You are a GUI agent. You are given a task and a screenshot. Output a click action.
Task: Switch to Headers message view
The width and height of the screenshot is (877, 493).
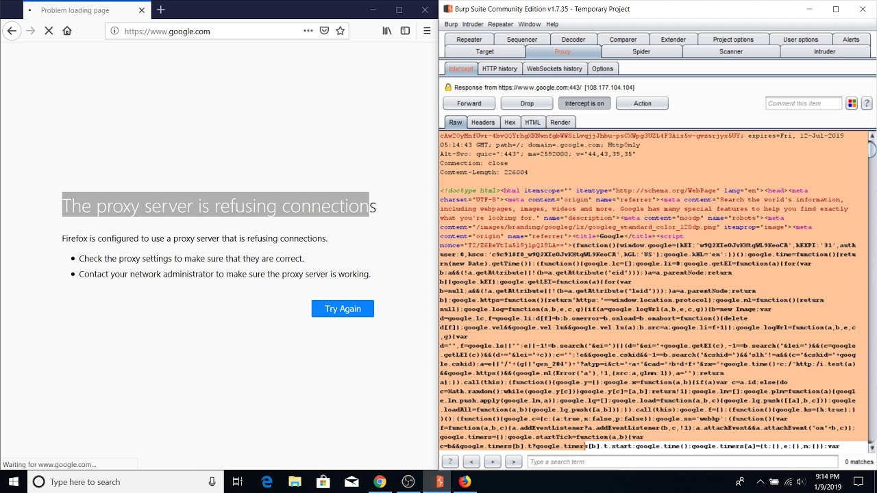click(x=483, y=122)
